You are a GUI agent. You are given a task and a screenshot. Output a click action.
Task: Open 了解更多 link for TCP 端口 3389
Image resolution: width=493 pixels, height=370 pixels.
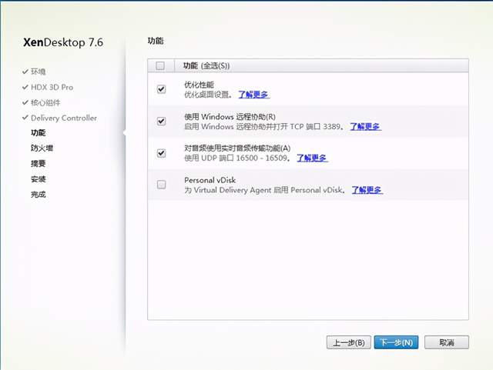tap(366, 127)
